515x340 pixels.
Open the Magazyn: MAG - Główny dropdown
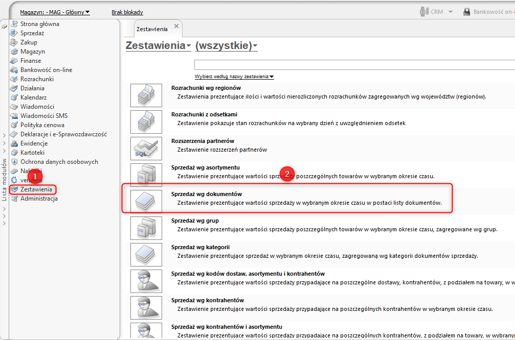[55, 12]
